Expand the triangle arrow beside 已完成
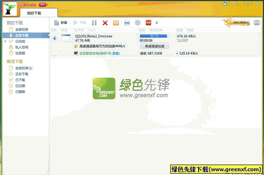 tap(5, 41)
